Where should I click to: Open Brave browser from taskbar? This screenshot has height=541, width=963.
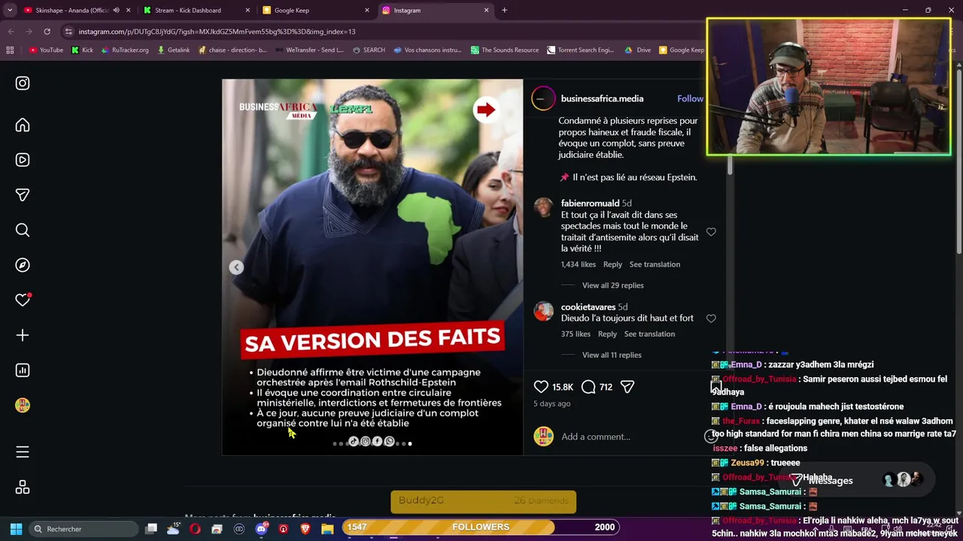click(305, 529)
